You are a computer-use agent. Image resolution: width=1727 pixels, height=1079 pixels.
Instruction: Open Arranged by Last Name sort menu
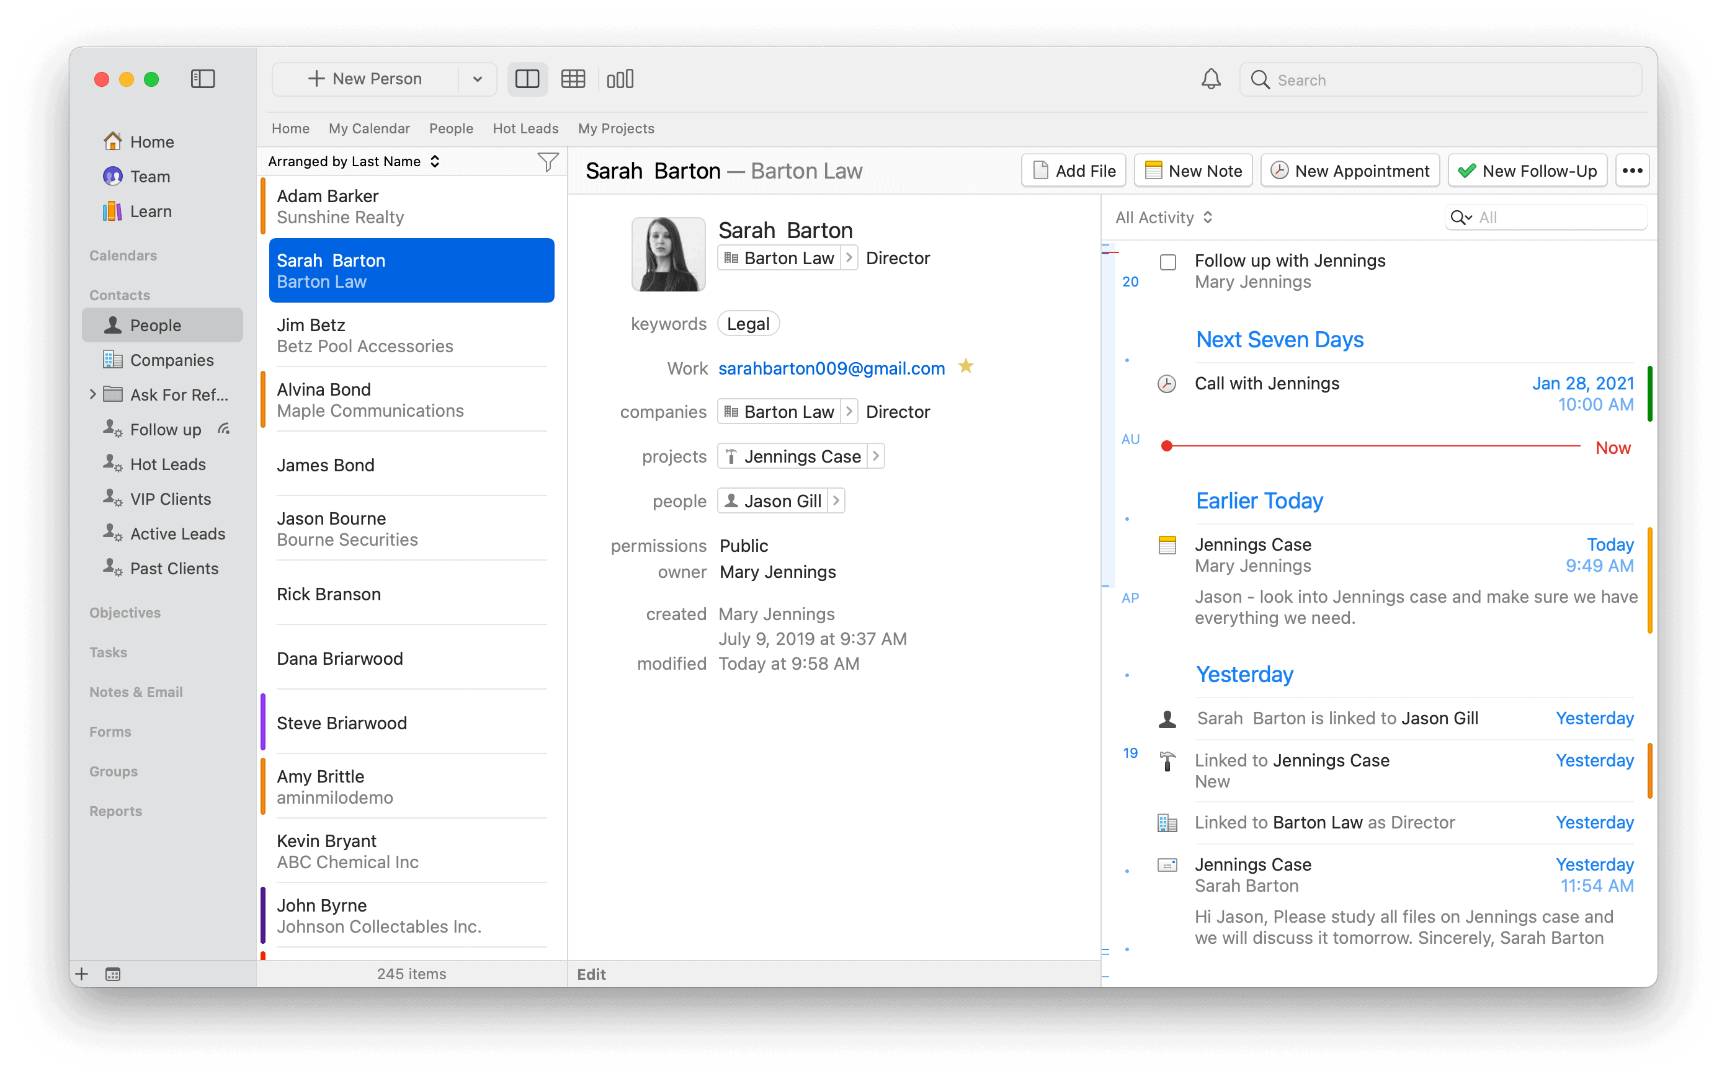click(x=353, y=162)
